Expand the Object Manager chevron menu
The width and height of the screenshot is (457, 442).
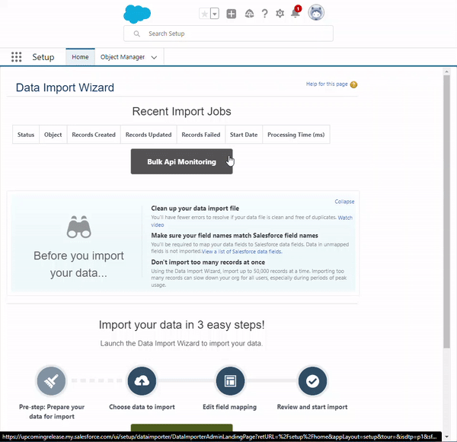coord(154,57)
